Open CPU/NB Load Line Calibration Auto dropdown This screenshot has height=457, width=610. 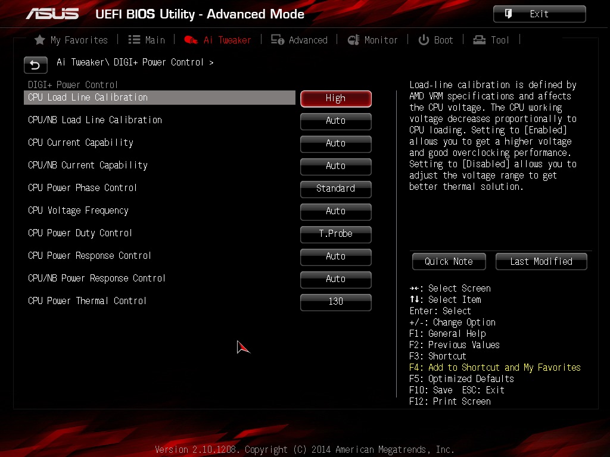pos(336,121)
